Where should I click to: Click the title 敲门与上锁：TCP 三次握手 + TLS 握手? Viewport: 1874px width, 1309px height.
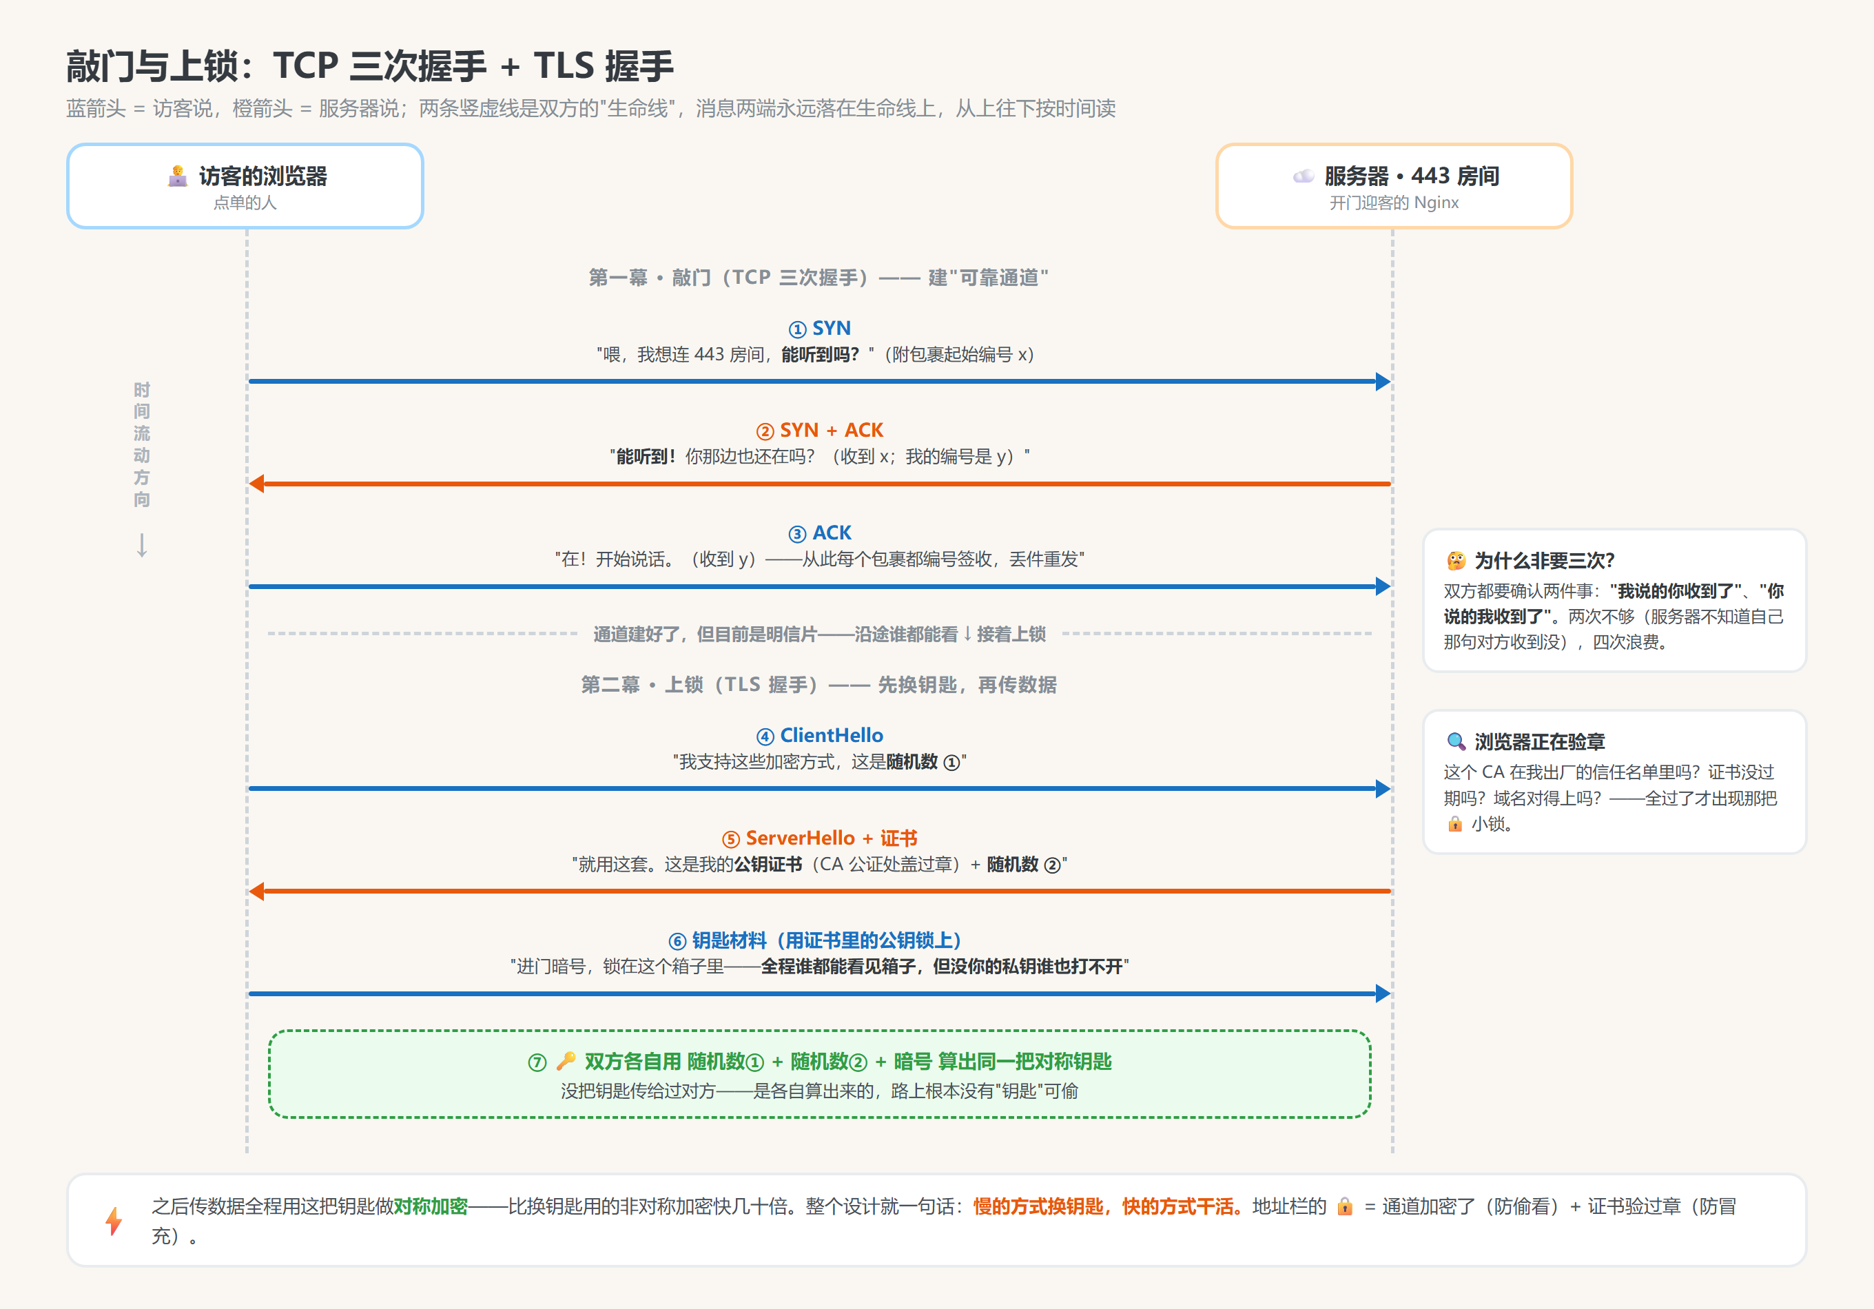370,66
